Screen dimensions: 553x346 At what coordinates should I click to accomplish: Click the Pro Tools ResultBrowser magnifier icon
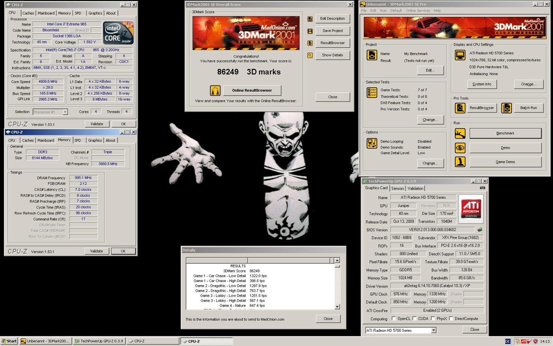pyautogui.click(x=460, y=108)
